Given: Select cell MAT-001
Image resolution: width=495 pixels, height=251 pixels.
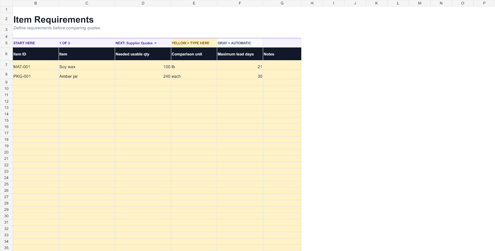Looking at the screenshot, I should point(36,65).
